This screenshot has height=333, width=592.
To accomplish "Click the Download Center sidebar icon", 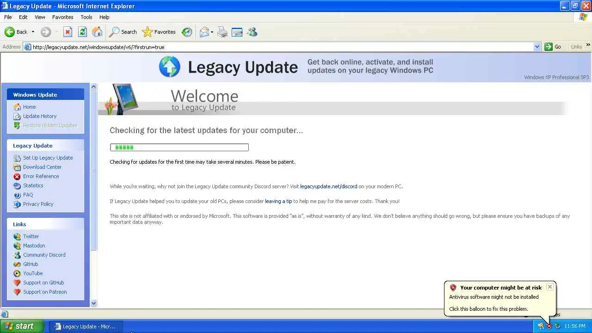I will pyautogui.click(x=17, y=167).
